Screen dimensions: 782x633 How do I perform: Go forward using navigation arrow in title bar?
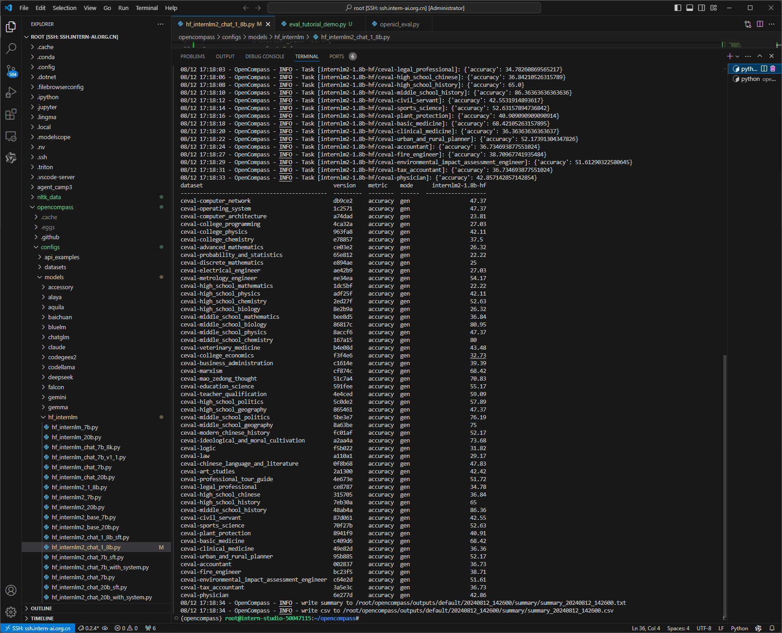[258, 8]
